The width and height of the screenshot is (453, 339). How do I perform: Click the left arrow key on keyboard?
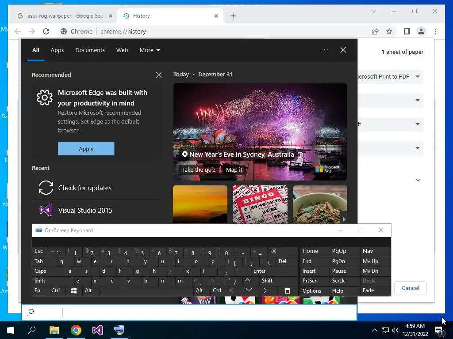pos(231,290)
